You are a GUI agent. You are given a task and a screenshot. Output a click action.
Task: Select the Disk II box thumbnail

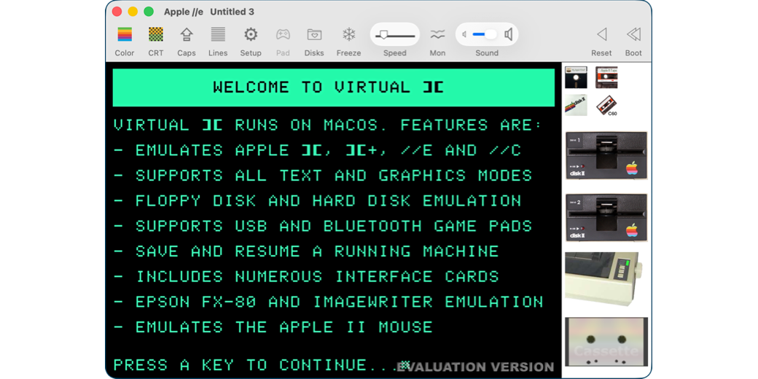[576, 105]
